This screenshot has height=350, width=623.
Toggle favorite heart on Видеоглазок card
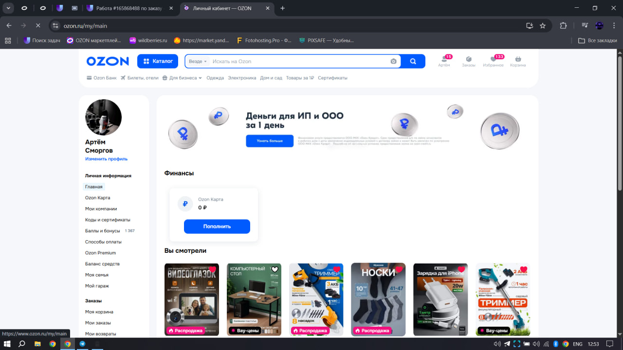point(213,270)
